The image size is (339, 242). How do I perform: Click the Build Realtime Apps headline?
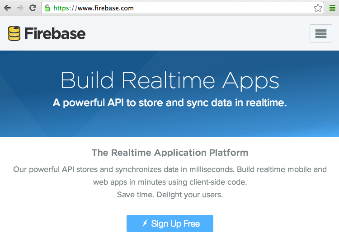[x=169, y=80]
